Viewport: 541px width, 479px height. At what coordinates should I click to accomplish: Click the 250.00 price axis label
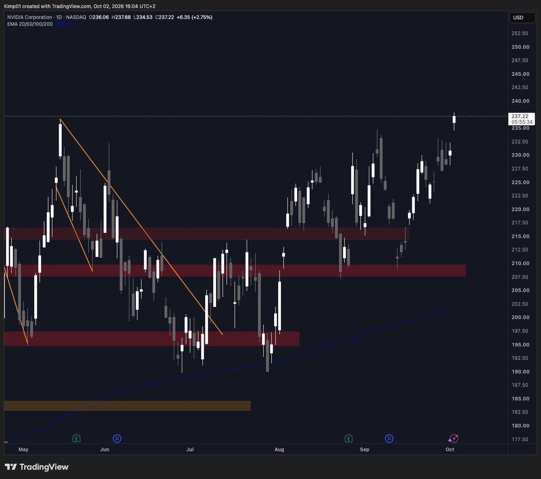(x=520, y=47)
